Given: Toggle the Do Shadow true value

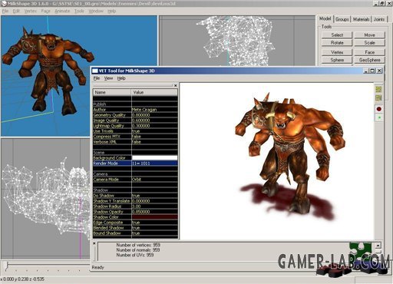Looking at the screenshot, I should point(154,196).
